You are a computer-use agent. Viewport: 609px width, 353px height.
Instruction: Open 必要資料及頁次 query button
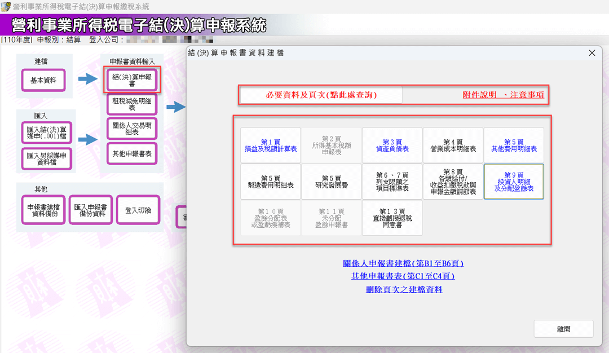point(321,95)
